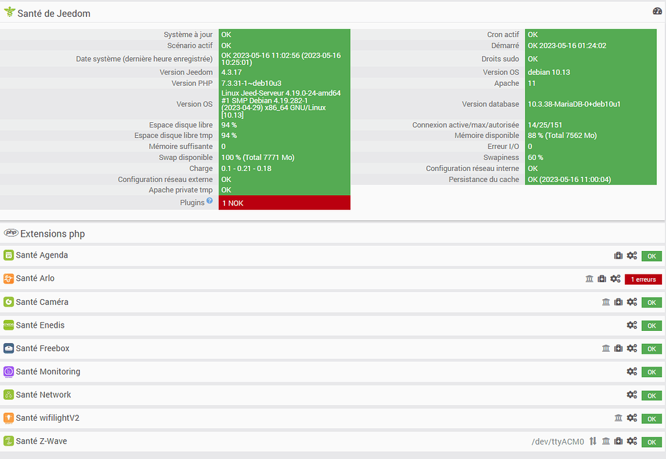The image size is (666, 459).
Task: Click the Santé Agenda health kit icon
Action: tap(619, 256)
